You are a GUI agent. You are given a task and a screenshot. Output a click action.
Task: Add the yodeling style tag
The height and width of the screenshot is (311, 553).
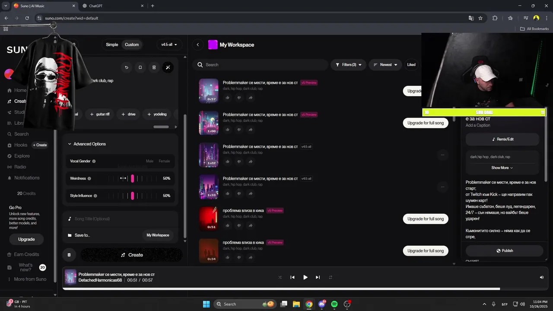[157, 114]
